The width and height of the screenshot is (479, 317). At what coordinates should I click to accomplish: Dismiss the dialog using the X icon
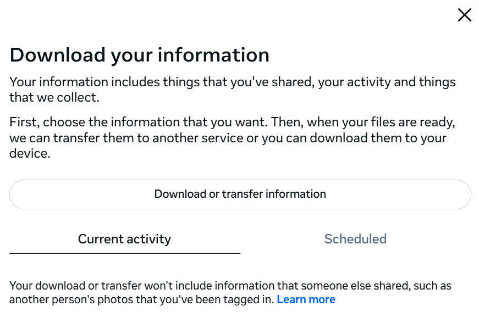465,15
